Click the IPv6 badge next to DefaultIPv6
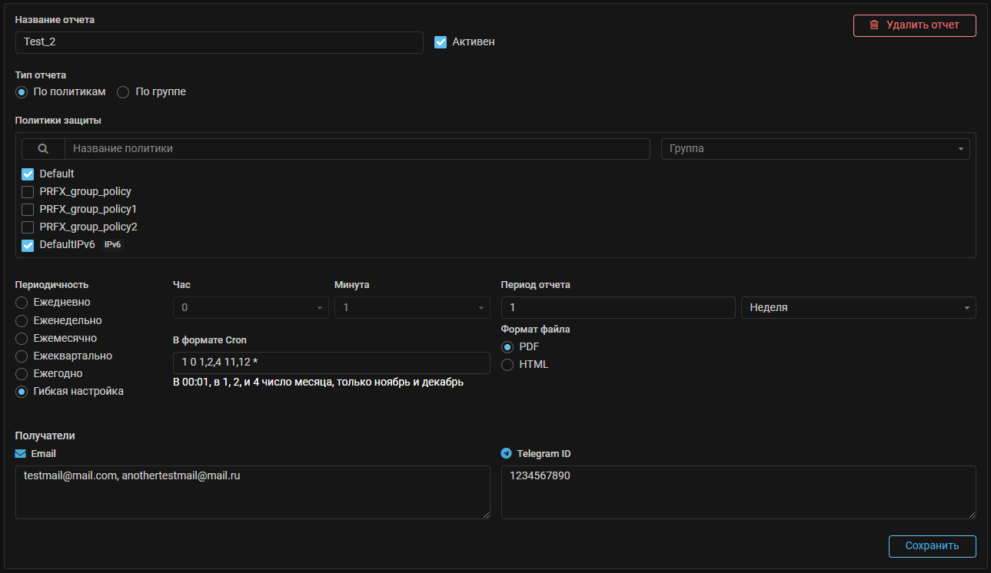The height and width of the screenshot is (573, 991). (x=113, y=245)
